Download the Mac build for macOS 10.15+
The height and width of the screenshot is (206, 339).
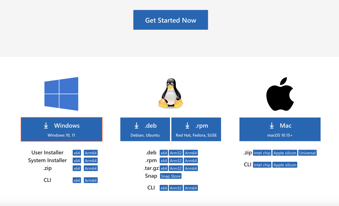tap(280, 130)
